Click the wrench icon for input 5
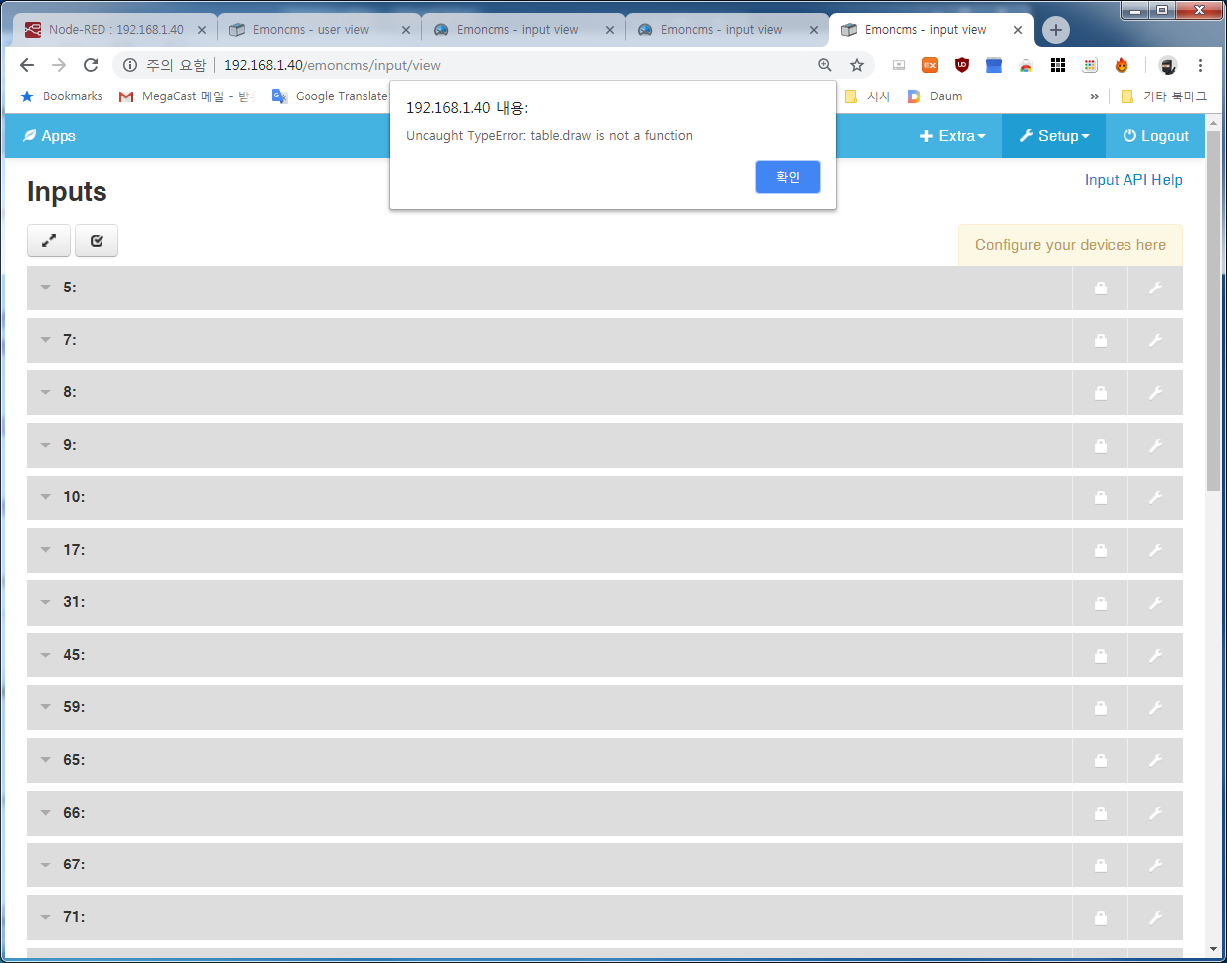The height and width of the screenshot is (963, 1227). pyautogui.click(x=1155, y=289)
